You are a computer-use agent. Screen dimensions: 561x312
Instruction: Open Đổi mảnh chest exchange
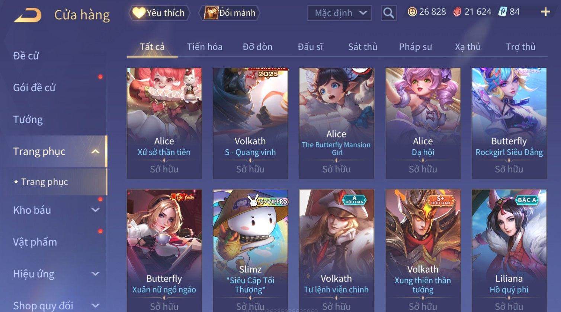[229, 13]
